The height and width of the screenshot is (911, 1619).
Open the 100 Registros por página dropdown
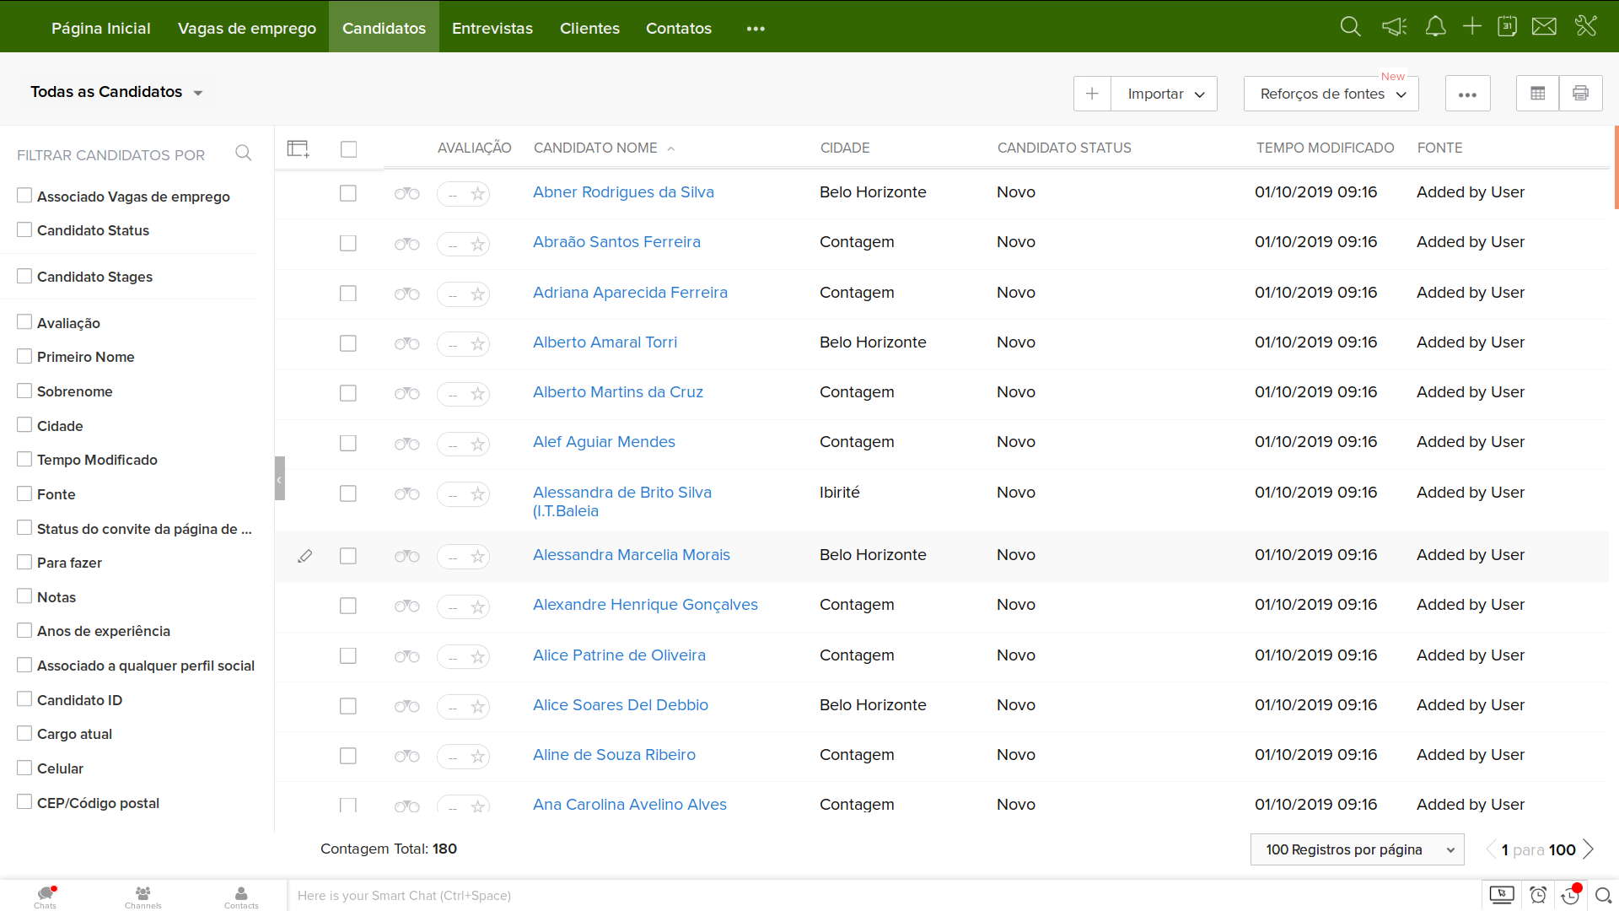coord(1358,849)
